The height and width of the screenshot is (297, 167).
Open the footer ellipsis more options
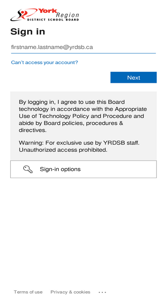[x=102, y=292]
